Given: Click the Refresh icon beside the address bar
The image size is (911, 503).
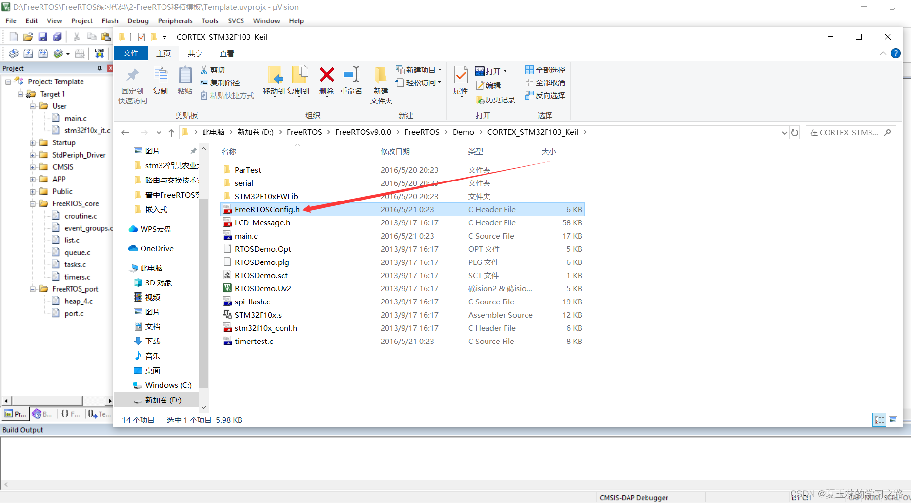Looking at the screenshot, I should tap(795, 132).
